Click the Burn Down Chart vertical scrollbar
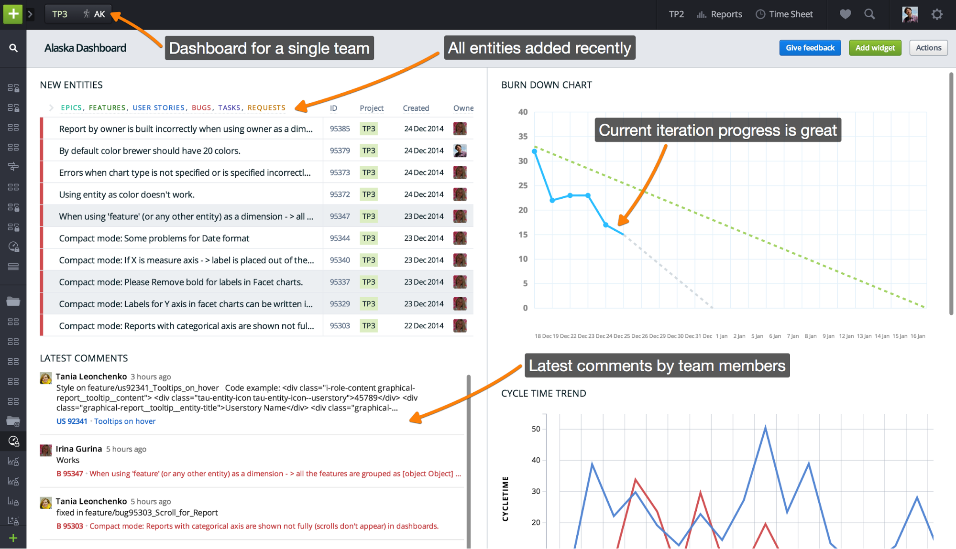Image resolution: width=956 pixels, height=549 pixels. (x=951, y=194)
